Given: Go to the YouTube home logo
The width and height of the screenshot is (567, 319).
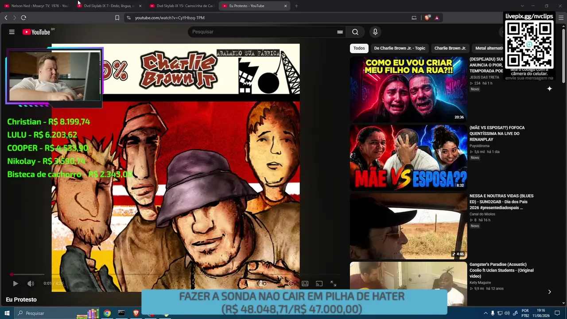Looking at the screenshot, I should pos(36,32).
